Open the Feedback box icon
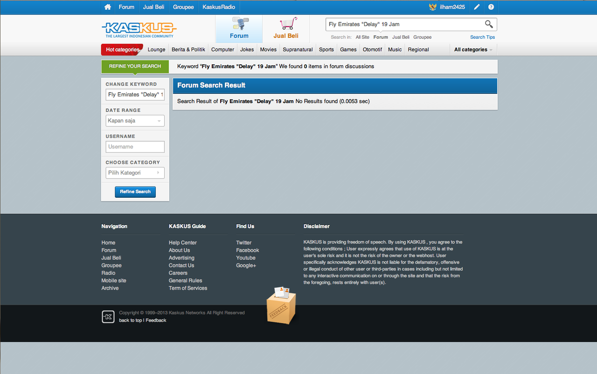 pos(281,305)
